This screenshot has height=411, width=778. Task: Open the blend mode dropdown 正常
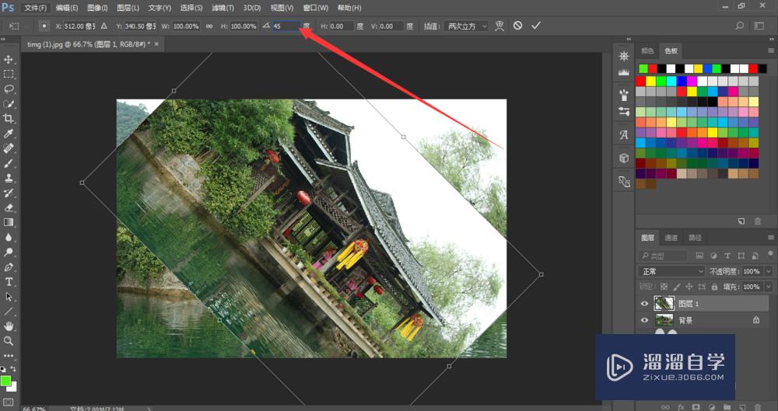[671, 271]
